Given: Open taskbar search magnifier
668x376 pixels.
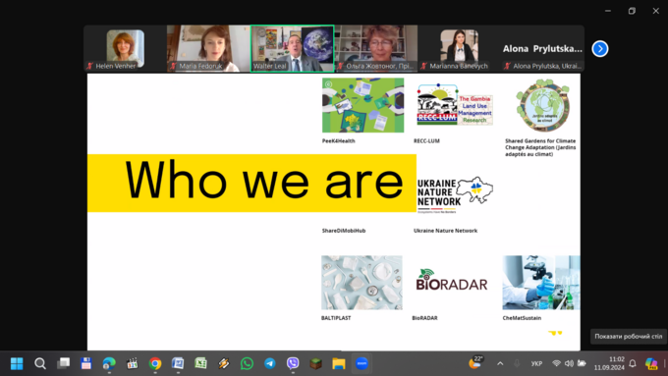Looking at the screenshot, I should [x=40, y=363].
